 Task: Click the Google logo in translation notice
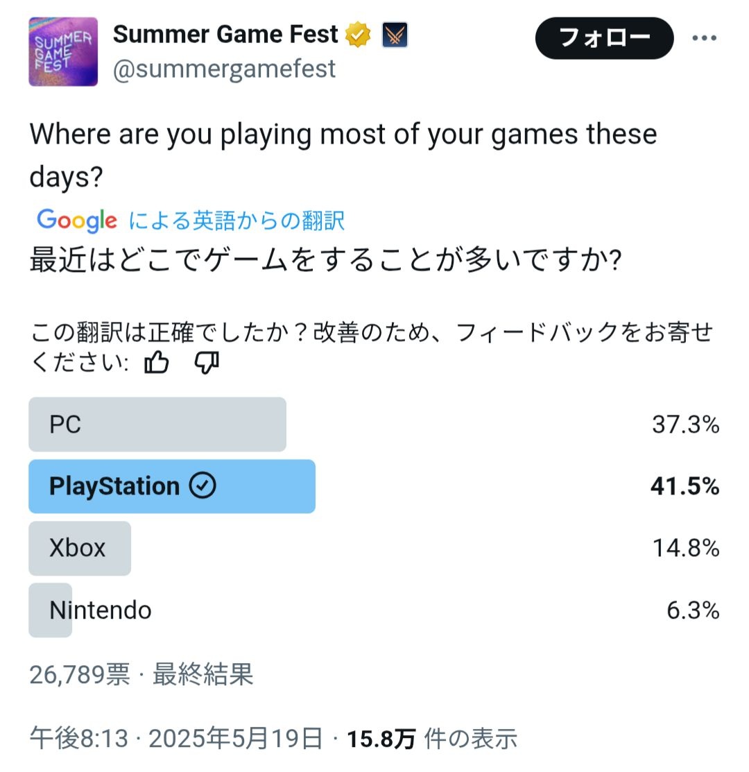click(x=77, y=220)
